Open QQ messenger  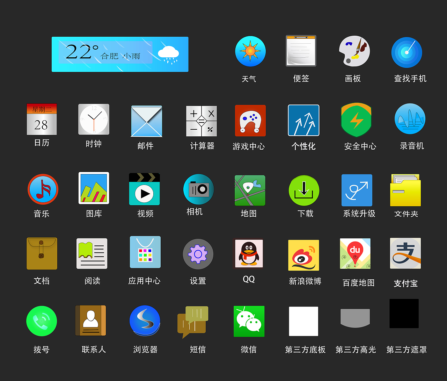(248, 254)
